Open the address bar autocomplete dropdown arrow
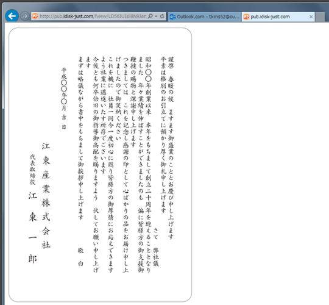 156,16
